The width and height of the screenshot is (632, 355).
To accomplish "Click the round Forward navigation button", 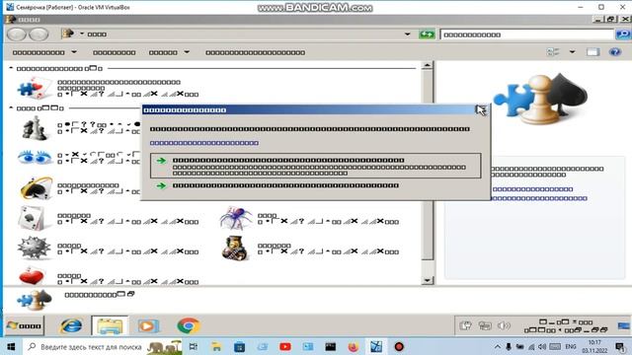I will pos(39,35).
